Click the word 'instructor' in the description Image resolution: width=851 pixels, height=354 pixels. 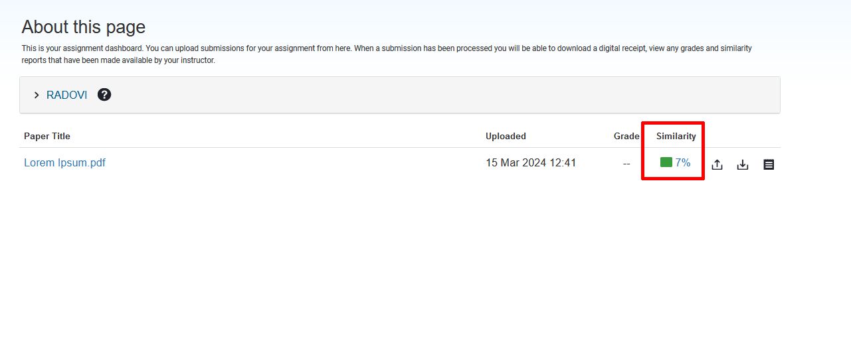[x=198, y=60]
